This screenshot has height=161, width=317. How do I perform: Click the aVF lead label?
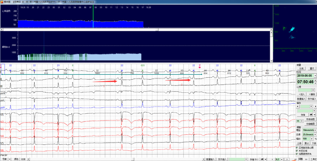tap(3, 108)
